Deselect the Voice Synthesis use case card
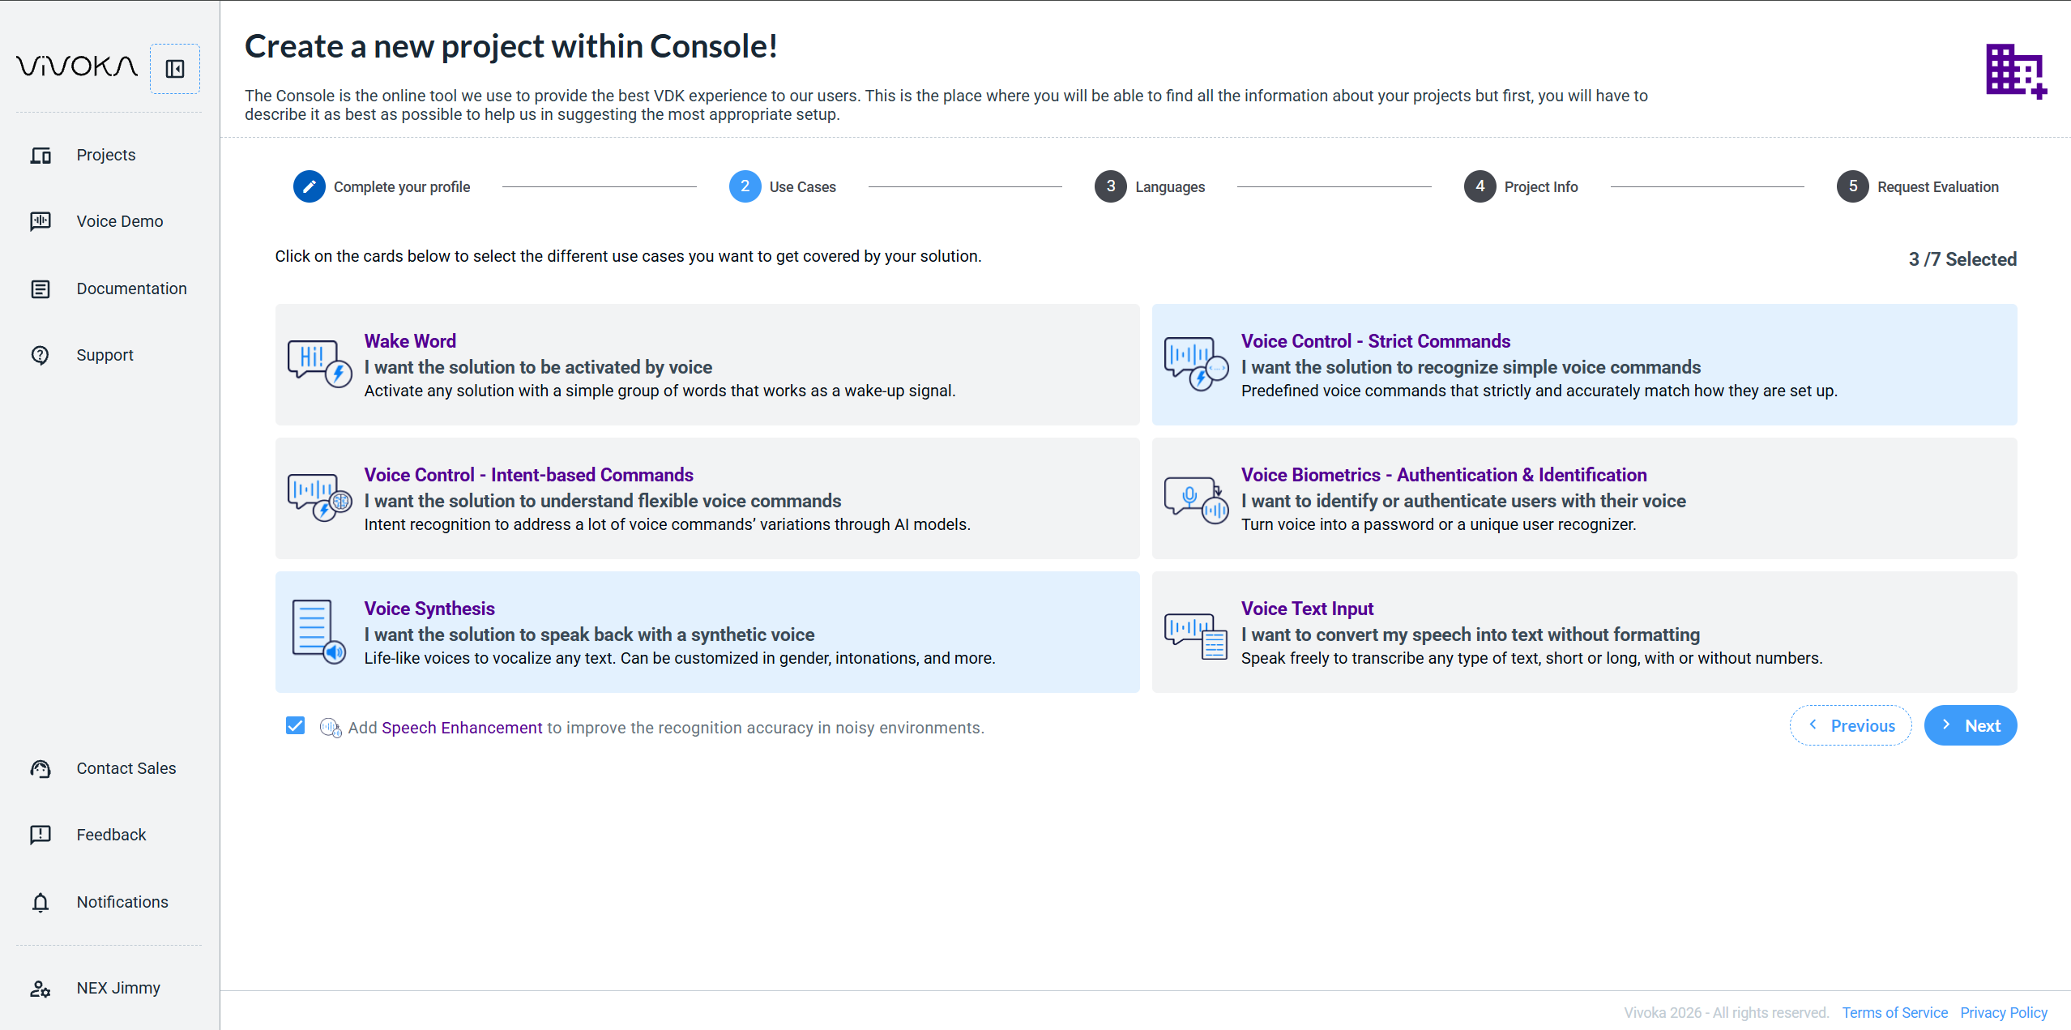The image size is (2071, 1030). [x=707, y=632]
